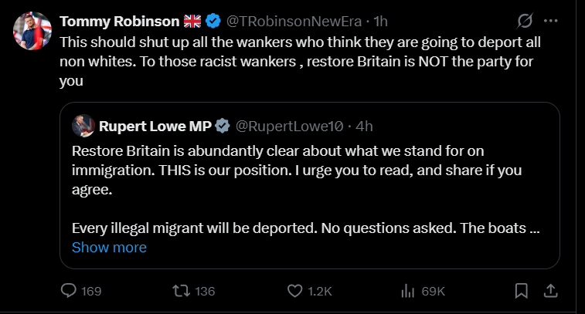
Task: Click the 1h post timestamp
Action: 380,22
